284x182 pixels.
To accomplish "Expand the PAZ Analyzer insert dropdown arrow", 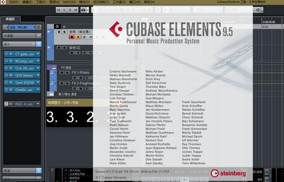I will (38, 104).
